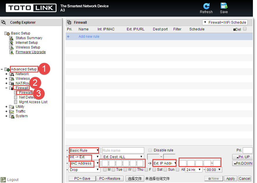The width and height of the screenshot is (257, 183).
Task: Click the System folder icon
Action: 12,116
